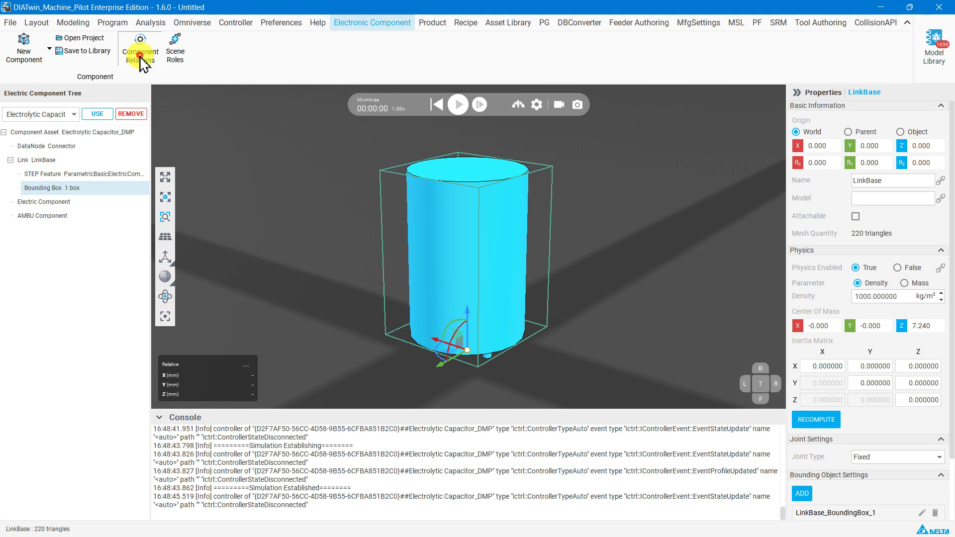Click ADD in Bounding Object Settings
This screenshot has width=955, height=537.
[802, 494]
